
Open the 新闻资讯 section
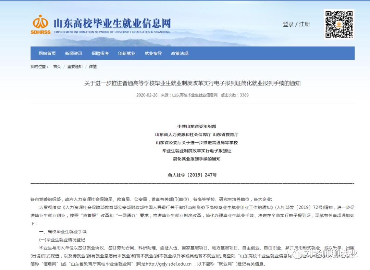[73, 53]
